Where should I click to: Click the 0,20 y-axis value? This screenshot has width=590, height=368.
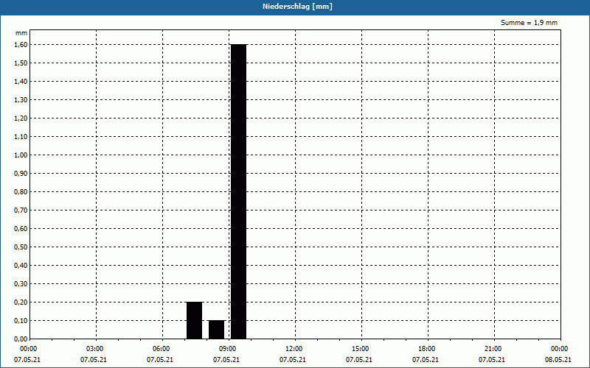21,302
